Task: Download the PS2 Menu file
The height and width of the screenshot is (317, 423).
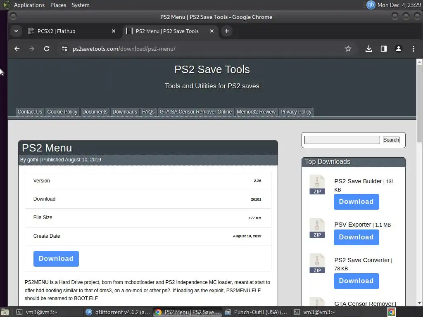Action: coord(56,259)
